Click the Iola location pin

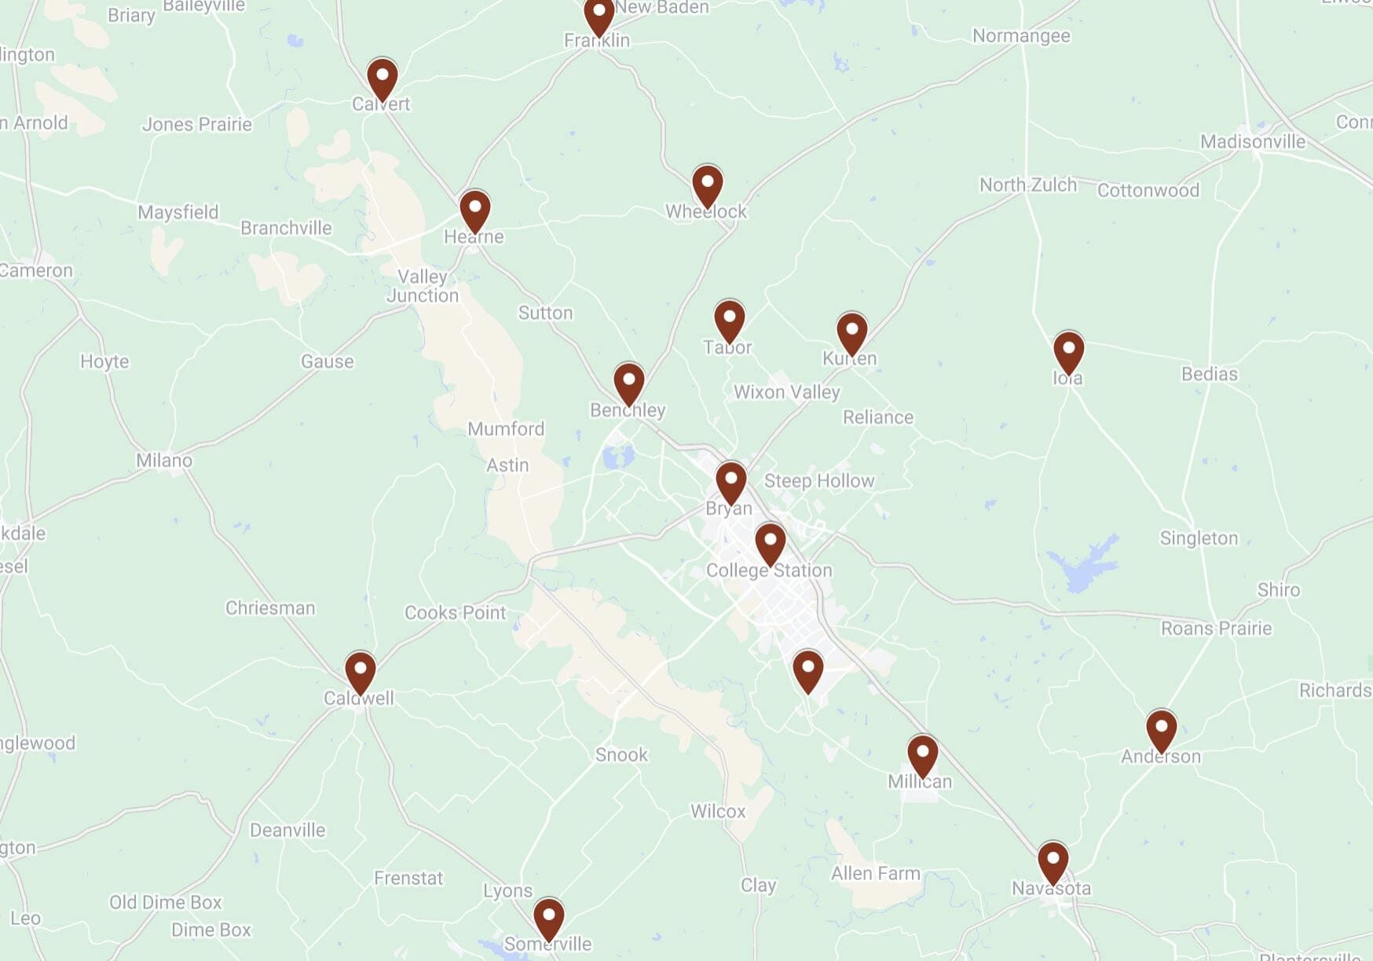[x=1069, y=354]
